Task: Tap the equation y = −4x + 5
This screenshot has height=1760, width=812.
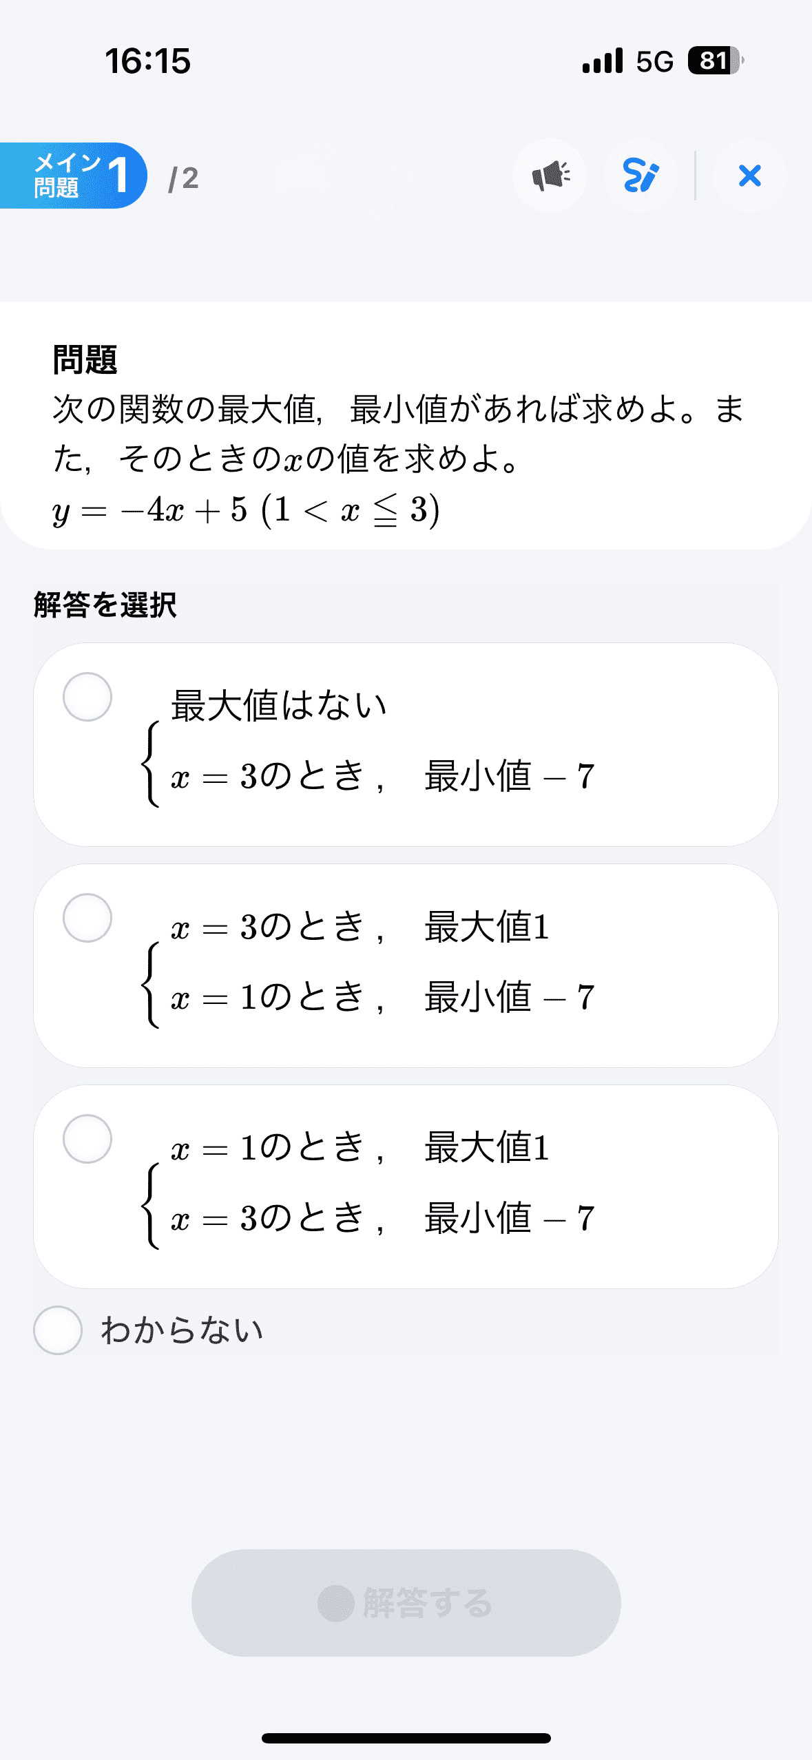Action: pyautogui.click(x=246, y=510)
